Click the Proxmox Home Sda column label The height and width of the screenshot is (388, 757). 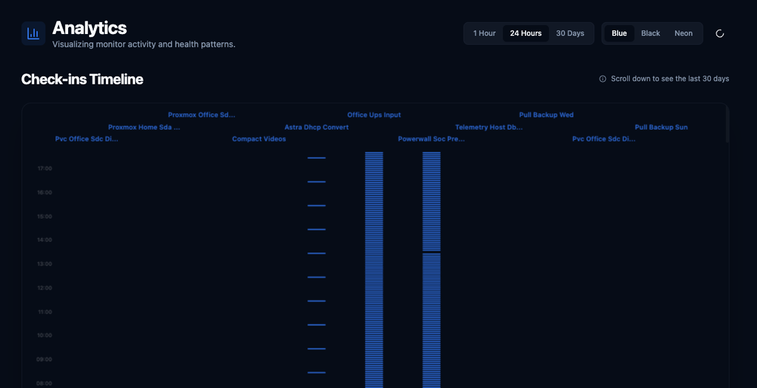(x=144, y=127)
